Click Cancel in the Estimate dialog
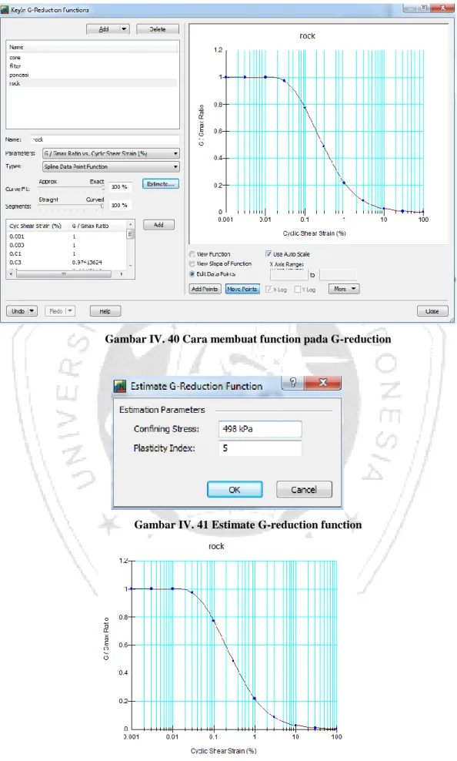The height and width of the screenshot is (761, 457). 304,490
